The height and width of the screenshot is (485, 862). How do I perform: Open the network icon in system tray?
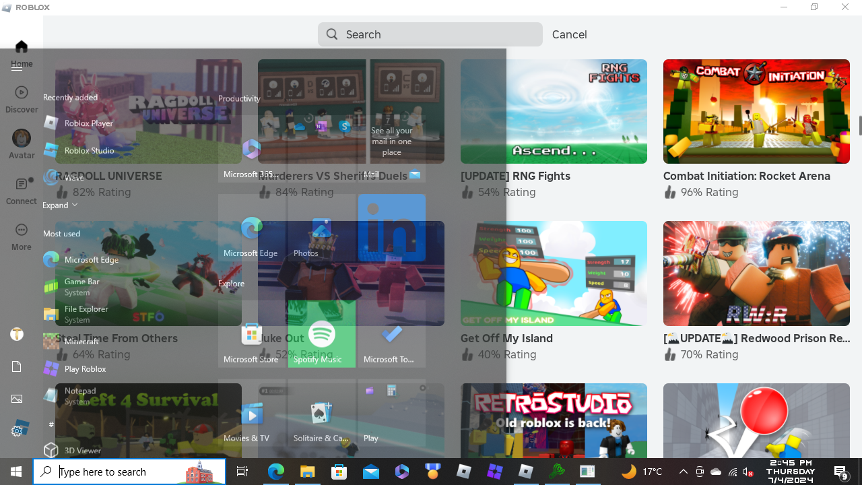732,472
